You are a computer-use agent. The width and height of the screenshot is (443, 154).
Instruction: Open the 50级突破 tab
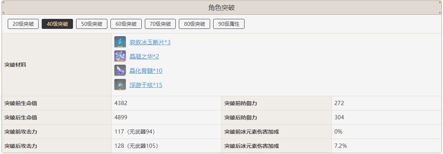tap(92, 24)
